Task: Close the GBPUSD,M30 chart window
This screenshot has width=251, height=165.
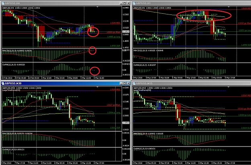Action: 128,84
